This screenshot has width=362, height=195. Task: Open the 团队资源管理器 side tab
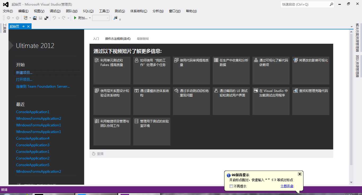[x=357, y=66]
